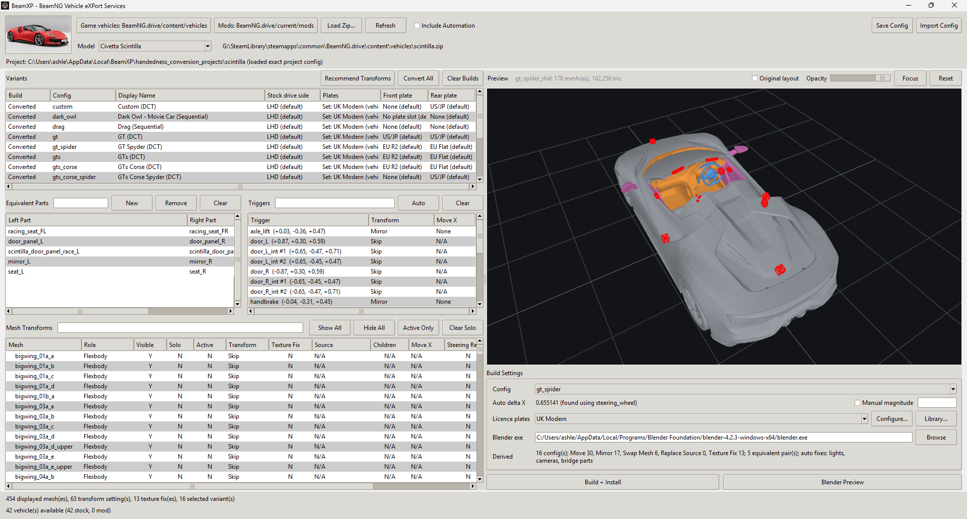967x519 pixels.
Task: Enable the Include Automation checkbox
Action: click(x=417, y=26)
